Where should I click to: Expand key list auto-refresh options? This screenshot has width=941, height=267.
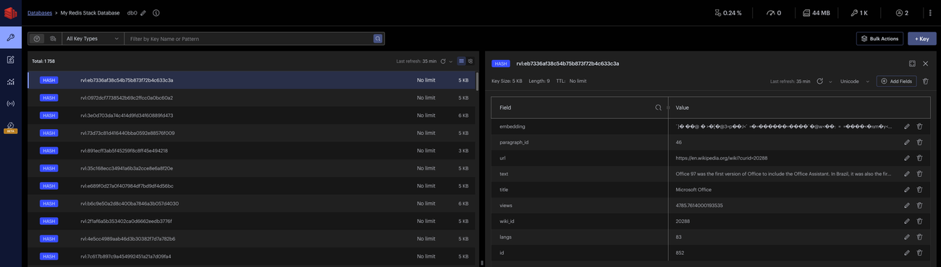pyautogui.click(x=451, y=61)
